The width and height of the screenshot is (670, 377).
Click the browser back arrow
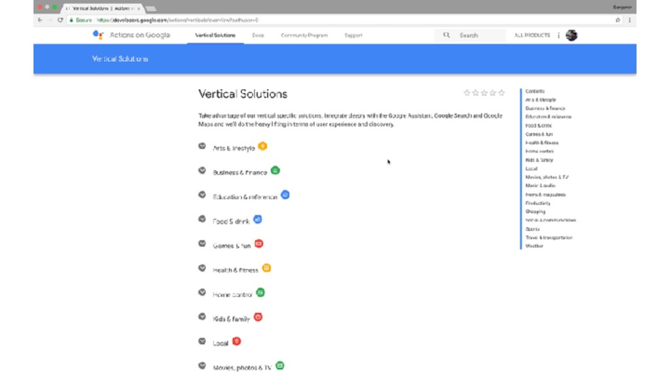[40, 20]
